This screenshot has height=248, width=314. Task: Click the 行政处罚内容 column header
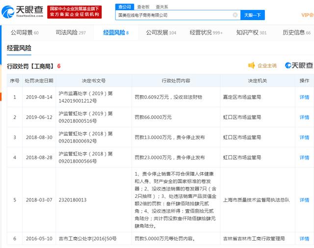(176, 81)
